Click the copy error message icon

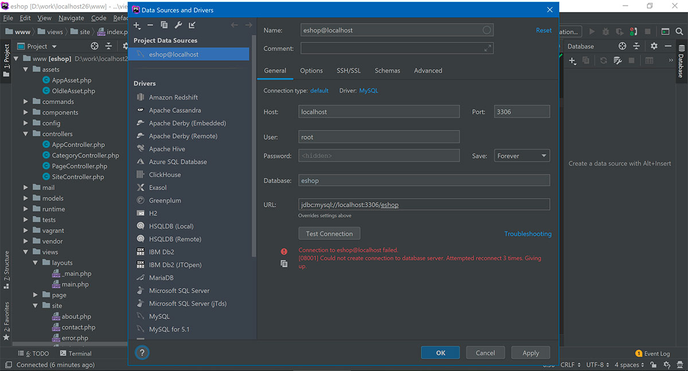(x=284, y=264)
